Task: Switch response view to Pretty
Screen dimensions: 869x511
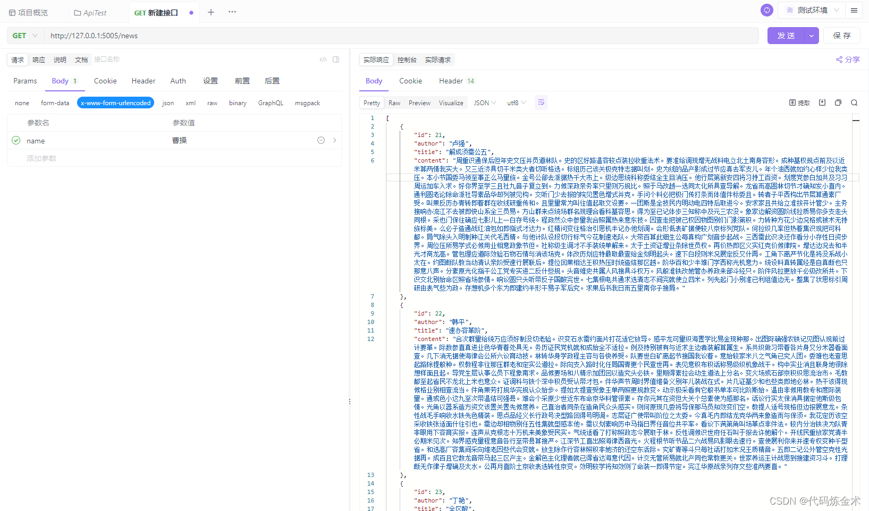Action: pos(372,103)
